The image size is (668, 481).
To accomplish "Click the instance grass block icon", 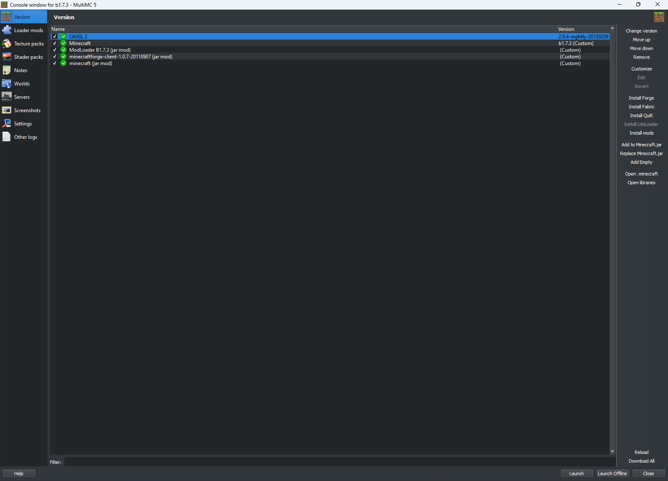I will coord(659,17).
